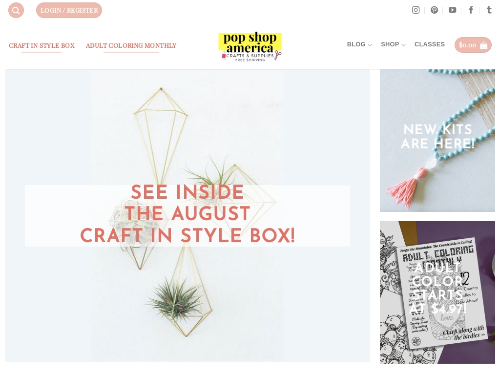The width and height of the screenshot is (500, 375).
Task: View the $0.00 cart button
Action: coord(473,45)
